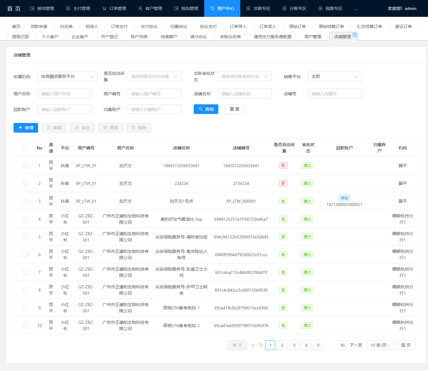Click 众安保险服务号-复发险达人账号 store name
The width and height of the screenshot is (428, 371).
click(x=181, y=255)
